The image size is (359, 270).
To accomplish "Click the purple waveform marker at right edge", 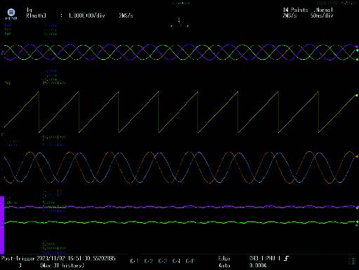I will (357, 46).
